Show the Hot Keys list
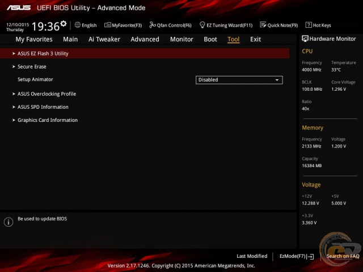This screenshot has height=272, width=363. pos(318,25)
